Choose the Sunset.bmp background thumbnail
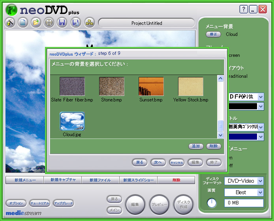This screenshot has height=221, width=274. click(x=151, y=86)
